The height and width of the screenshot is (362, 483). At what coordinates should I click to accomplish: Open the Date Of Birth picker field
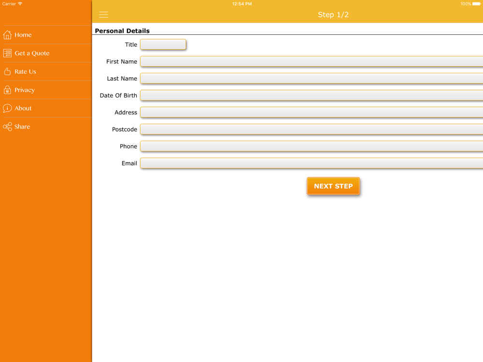click(312, 96)
